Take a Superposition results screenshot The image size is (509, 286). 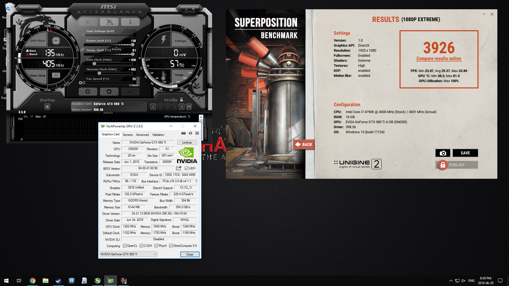443,153
